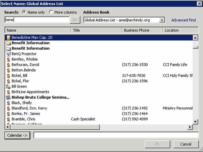Click the Bill Green contact icon
203x152 pixels.
pos(8,86)
